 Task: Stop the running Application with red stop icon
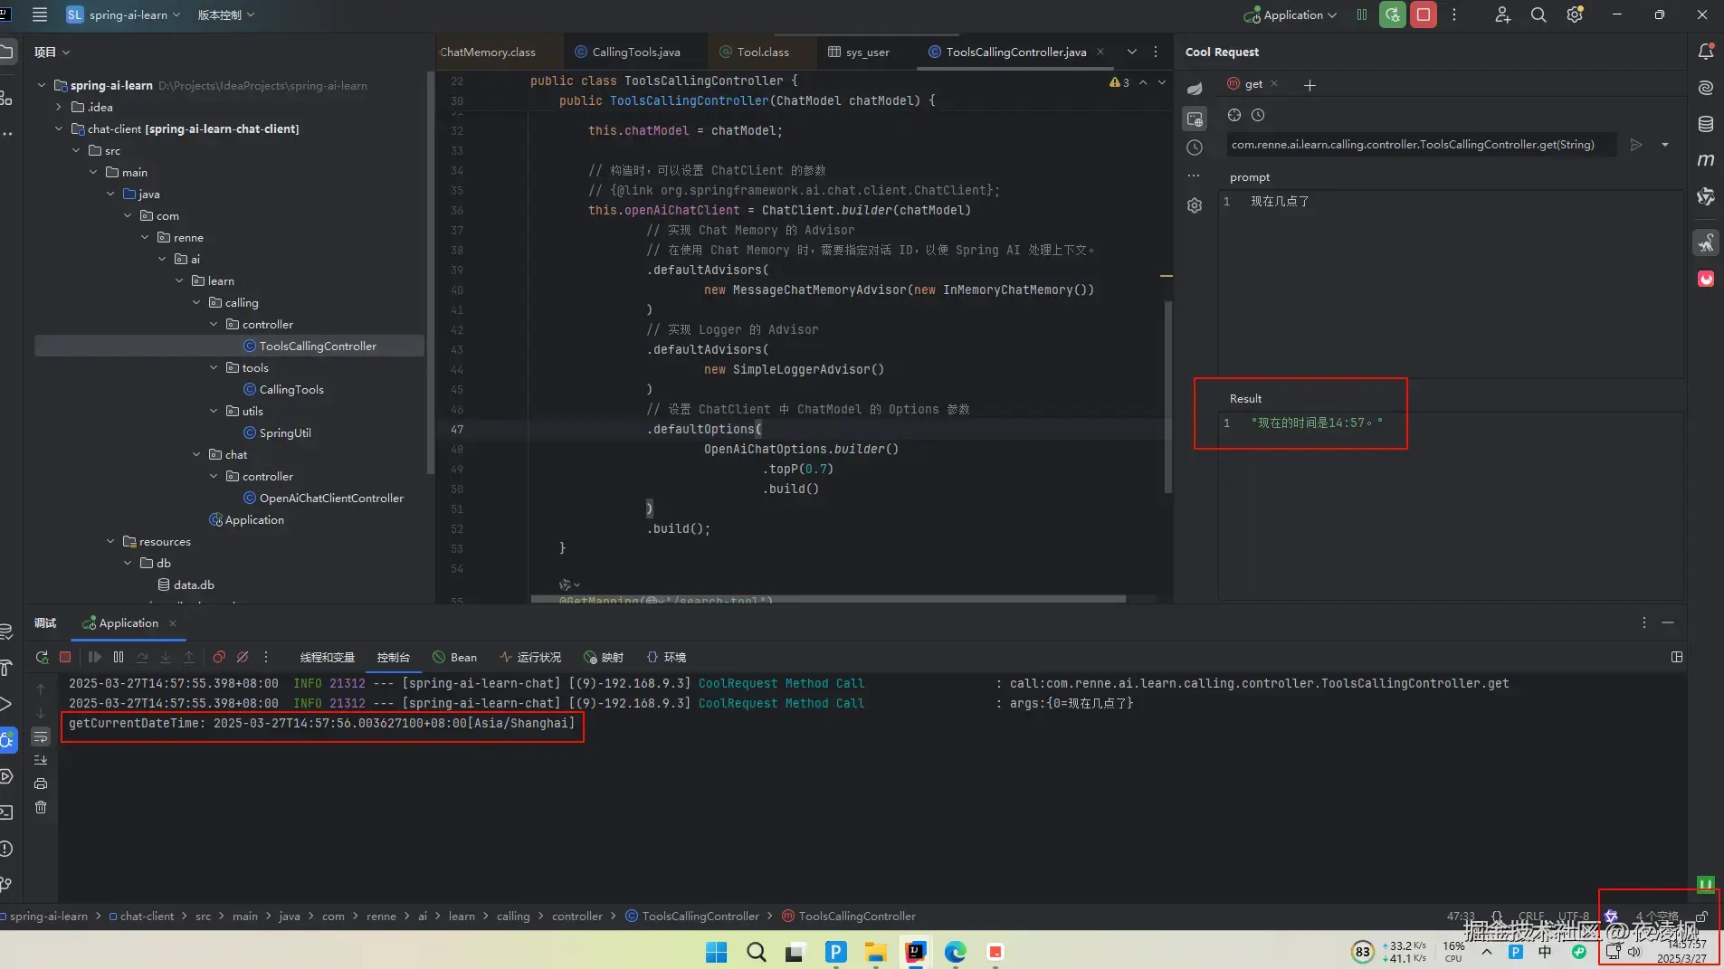[1424, 14]
